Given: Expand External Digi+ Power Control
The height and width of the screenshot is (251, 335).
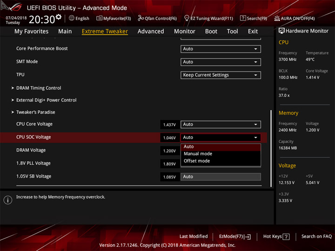Looking at the screenshot, I should pos(47,100).
